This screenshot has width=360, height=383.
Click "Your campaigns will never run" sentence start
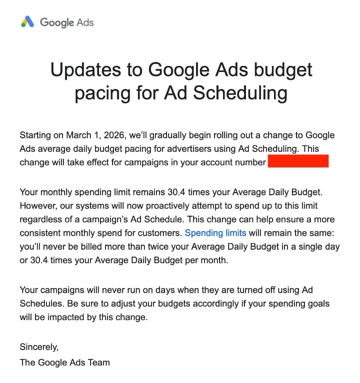click(x=75, y=290)
